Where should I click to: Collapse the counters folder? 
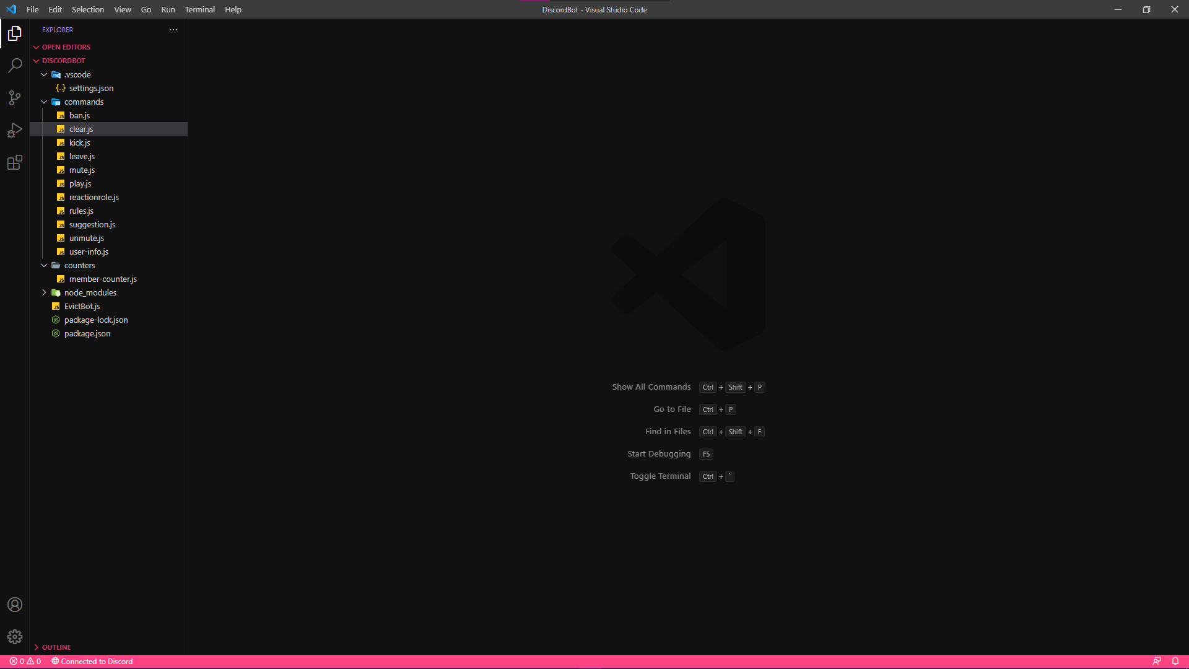pos(45,265)
